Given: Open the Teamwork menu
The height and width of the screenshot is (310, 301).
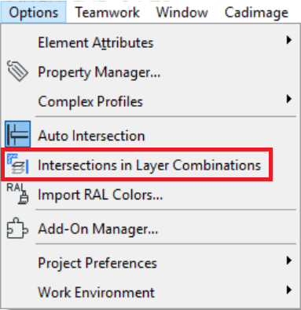Looking at the screenshot, I should point(108,13).
